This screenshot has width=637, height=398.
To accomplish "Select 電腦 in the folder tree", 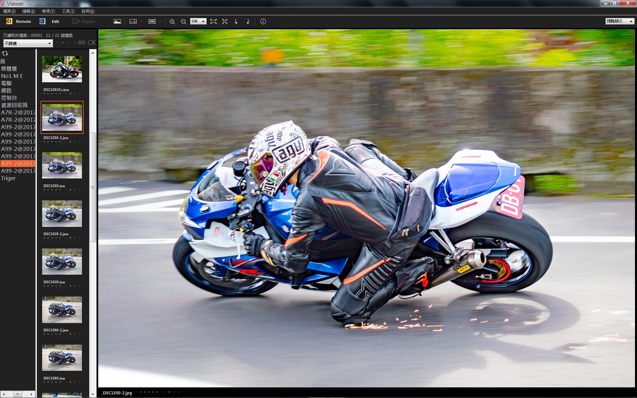I will [6, 83].
